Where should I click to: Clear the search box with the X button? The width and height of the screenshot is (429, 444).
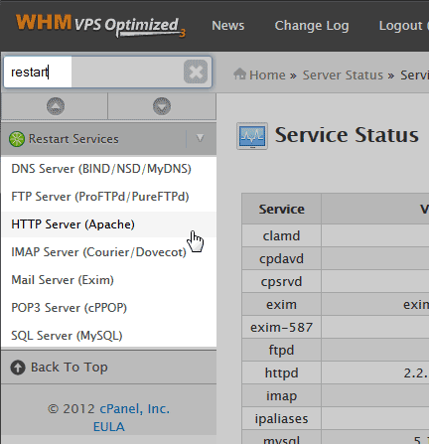196,72
